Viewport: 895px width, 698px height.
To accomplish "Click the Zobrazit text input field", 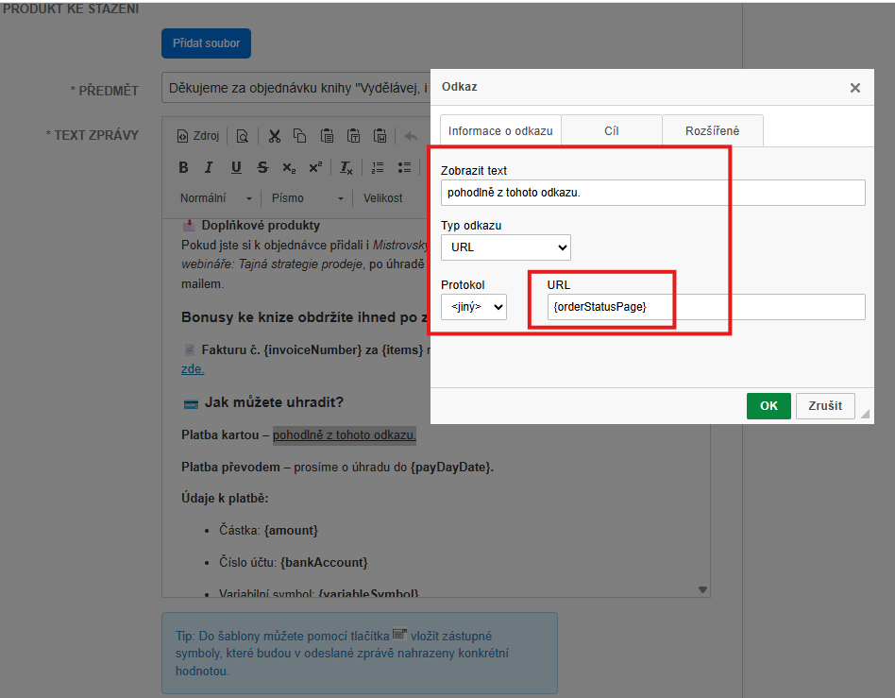I will click(653, 193).
